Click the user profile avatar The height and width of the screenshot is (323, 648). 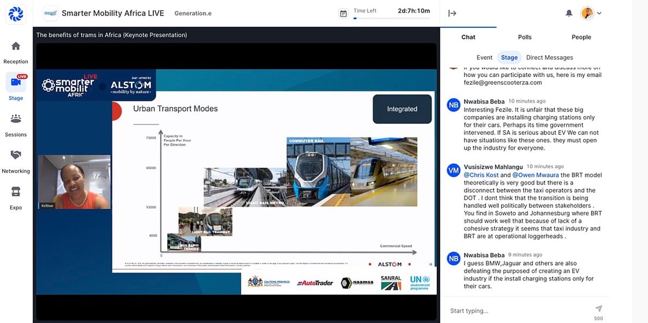[x=587, y=13]
